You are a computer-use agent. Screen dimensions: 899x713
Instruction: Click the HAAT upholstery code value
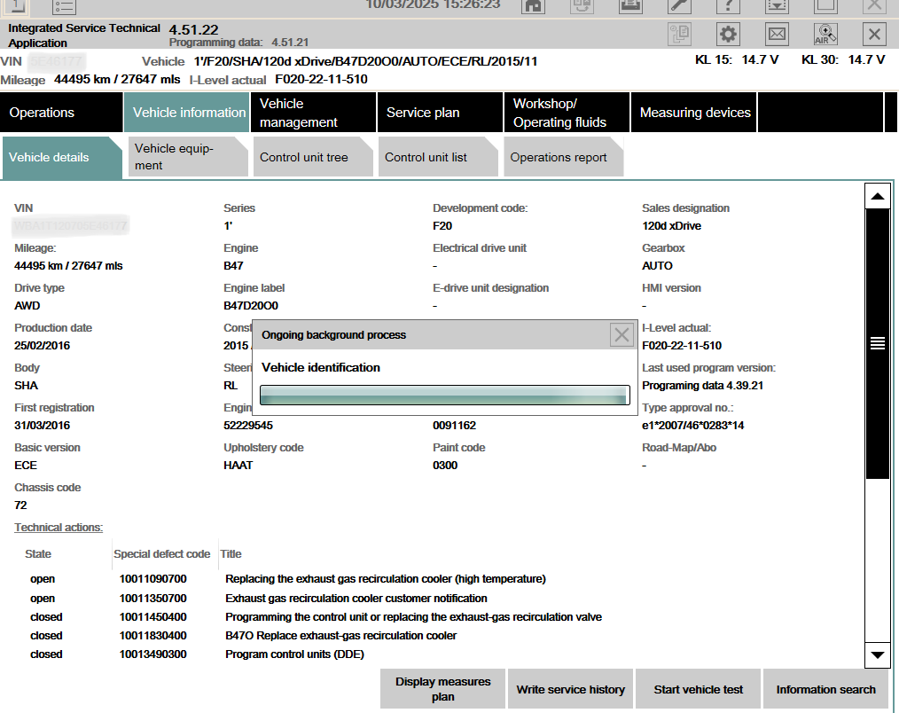[238, 466]
